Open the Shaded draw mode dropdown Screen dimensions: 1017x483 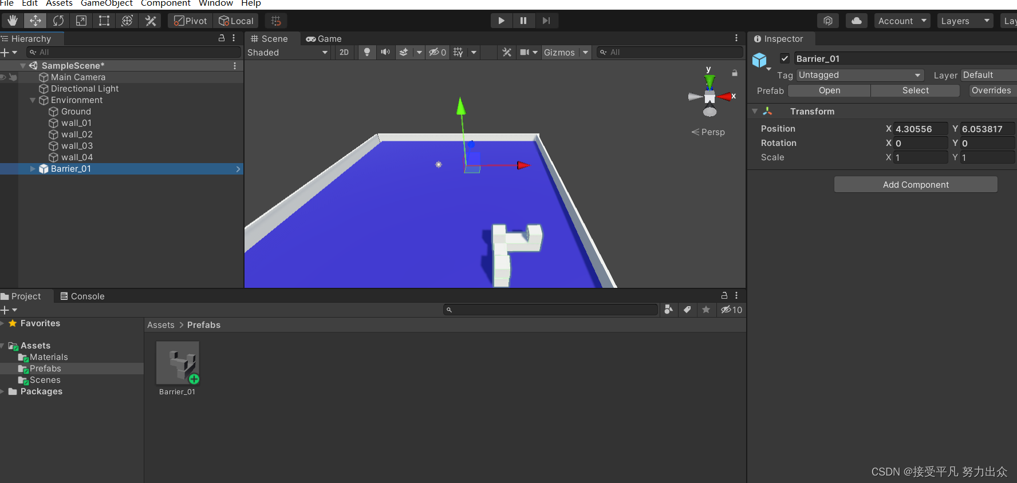[287, 53]
